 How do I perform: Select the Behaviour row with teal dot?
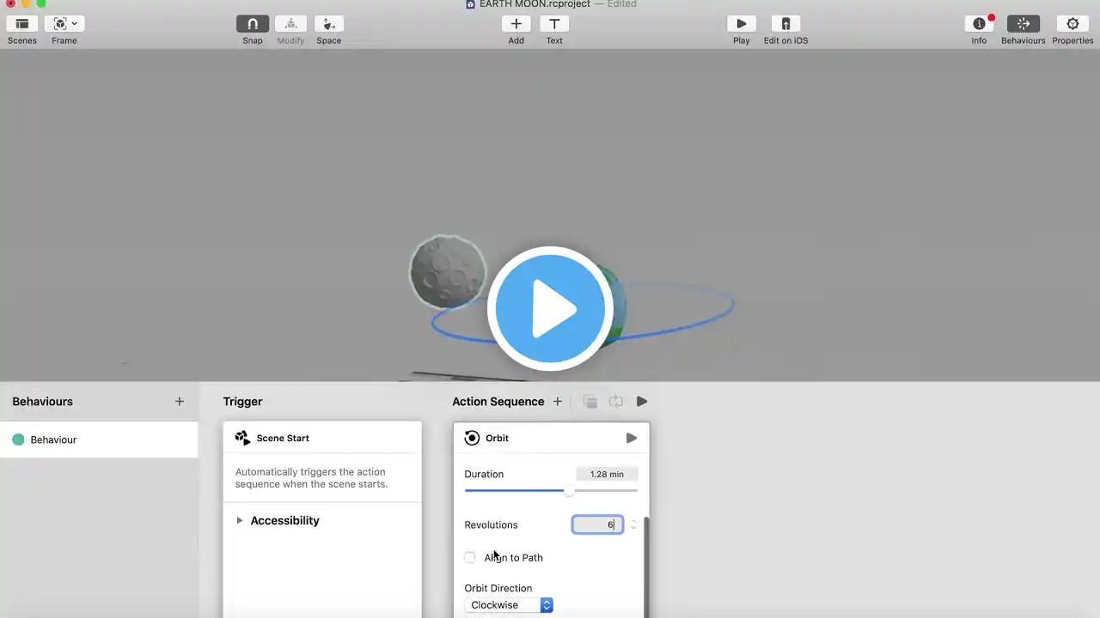point(99,439)
